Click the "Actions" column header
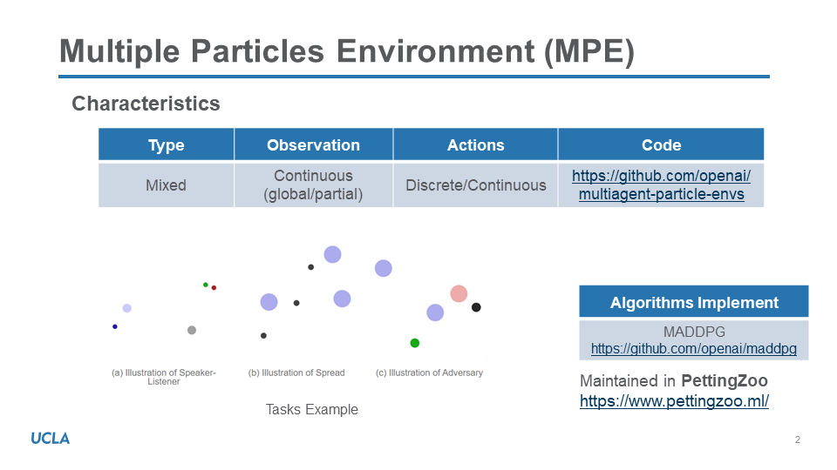Viewport: 837px width, 470px height. (475, 145)
